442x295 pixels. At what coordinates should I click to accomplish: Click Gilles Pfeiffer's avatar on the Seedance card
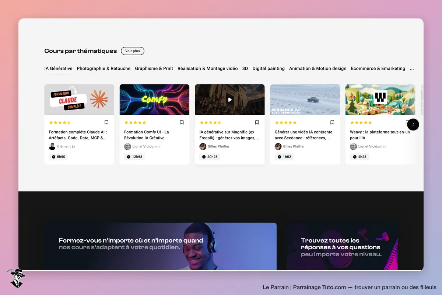click(x=278, y=146)
